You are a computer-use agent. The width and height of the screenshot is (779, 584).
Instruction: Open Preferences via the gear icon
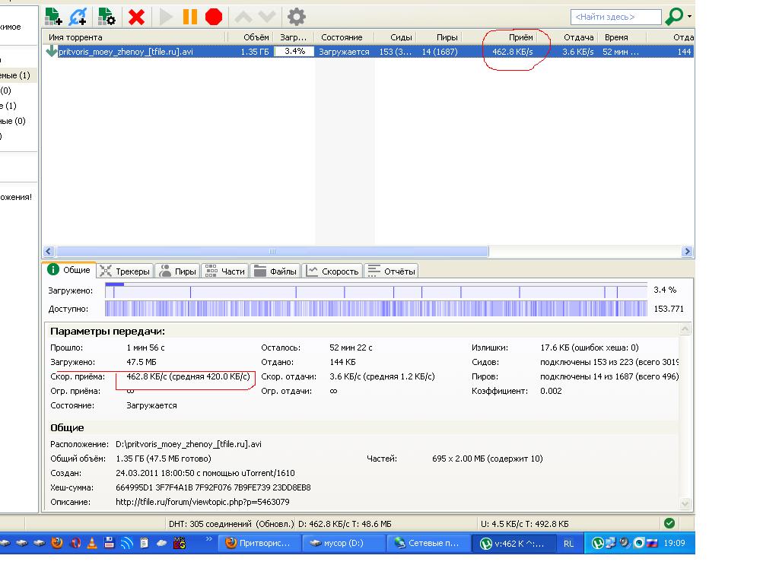(296, 16)
